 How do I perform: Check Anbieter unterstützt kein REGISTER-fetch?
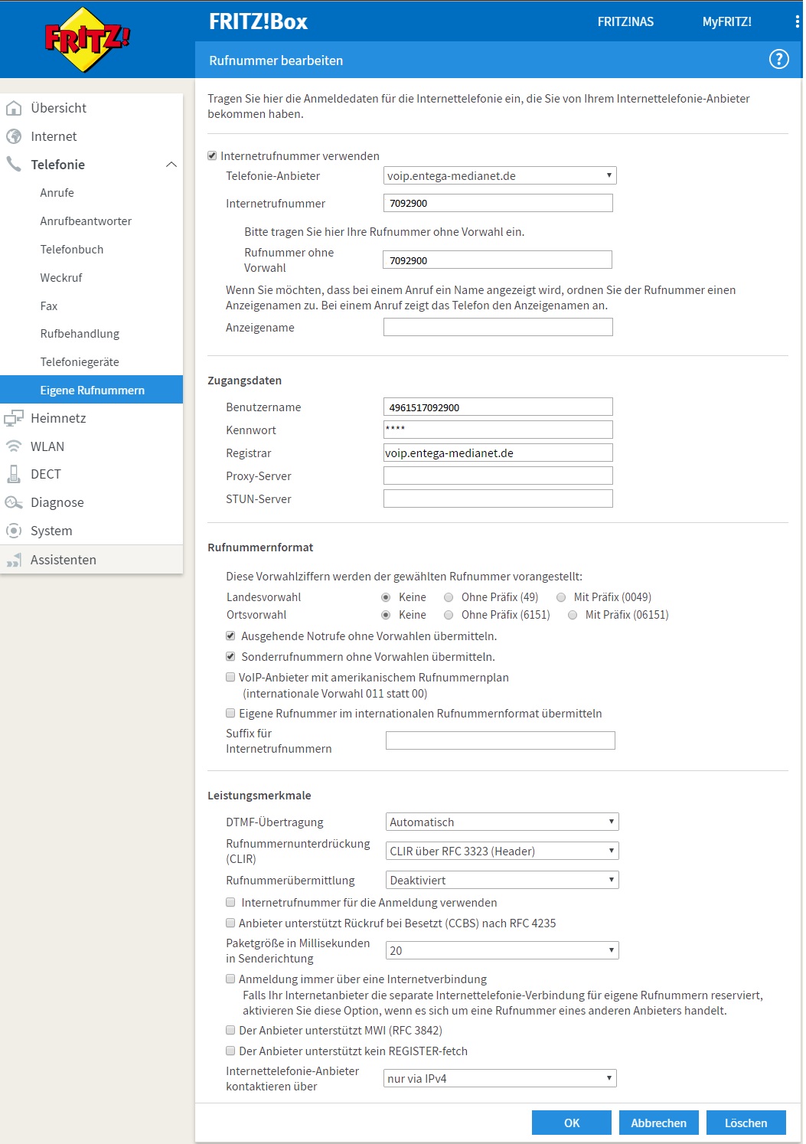[x=230, y=1051]
